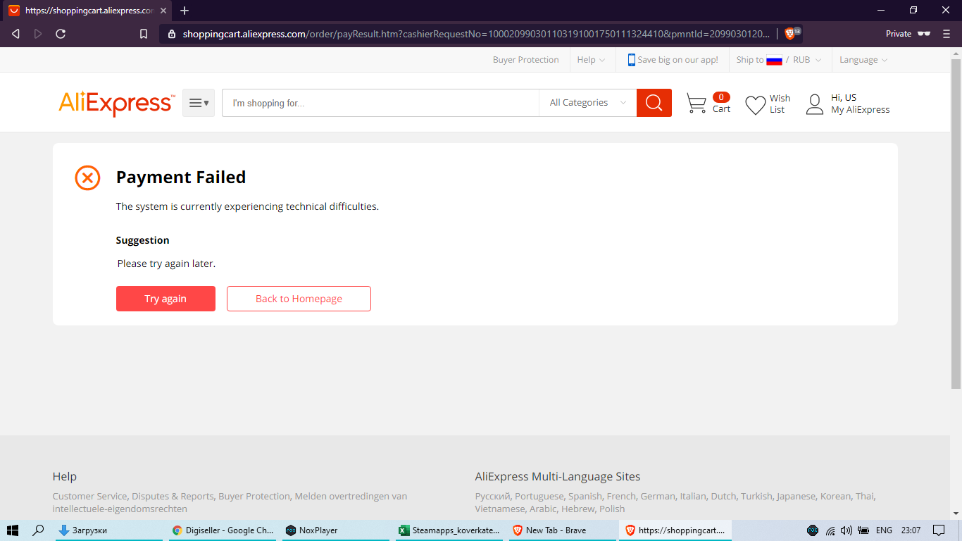Click the taskbar search magnifier

39,530
